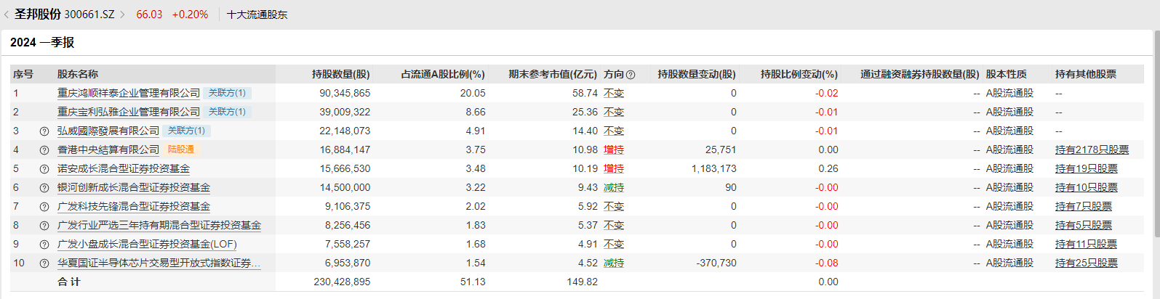Click the stock code 300661.SZ
Viewport: 1160px width, 299px height.
(89, 15)
